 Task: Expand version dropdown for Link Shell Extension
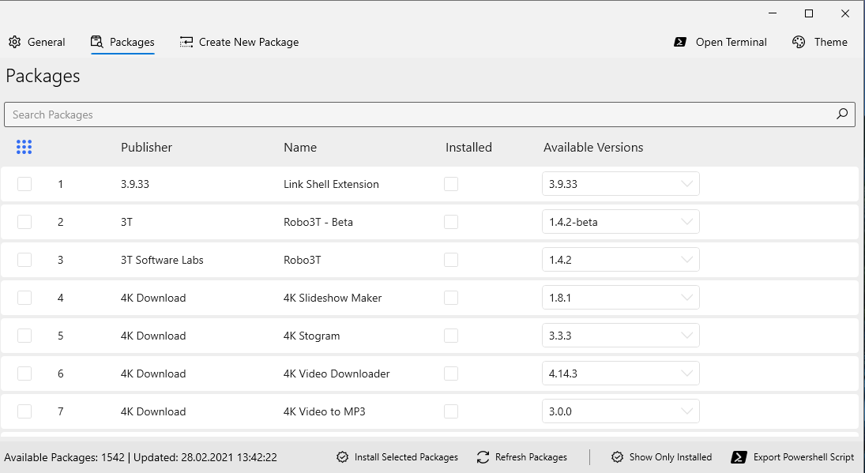pyautogui.click(x=620, y=184)
